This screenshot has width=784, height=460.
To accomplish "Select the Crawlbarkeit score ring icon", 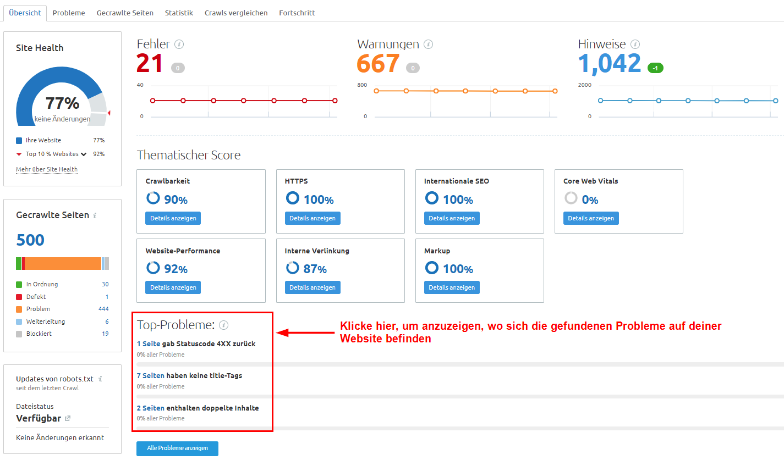I will coord(153,198).
